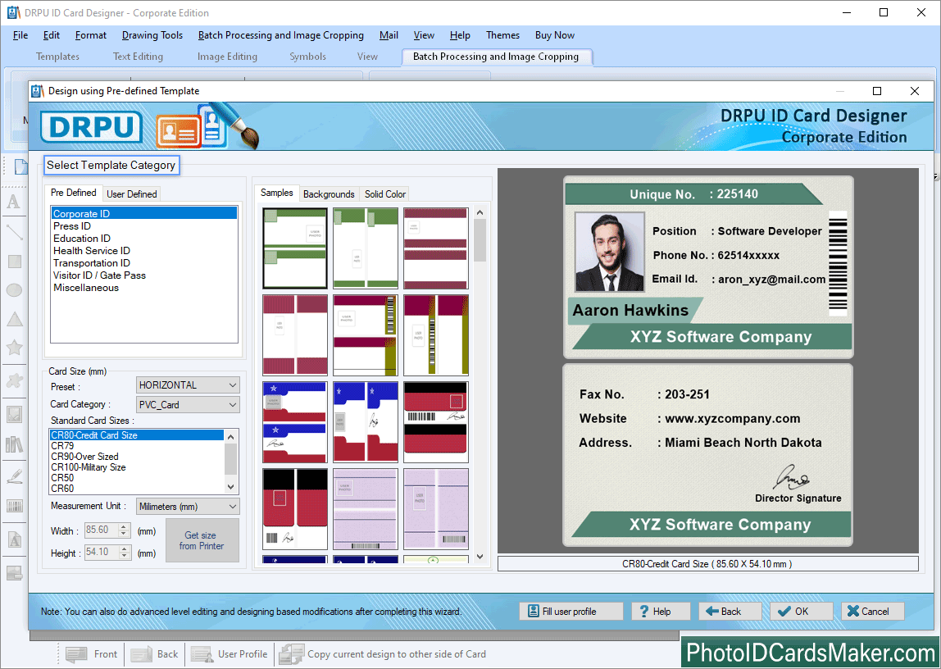Select the Text tool in the left toolbar

[x=14, y=202]
